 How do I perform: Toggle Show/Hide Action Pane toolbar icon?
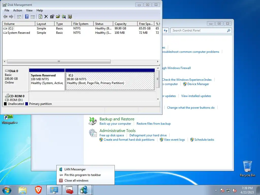point(33,17)
